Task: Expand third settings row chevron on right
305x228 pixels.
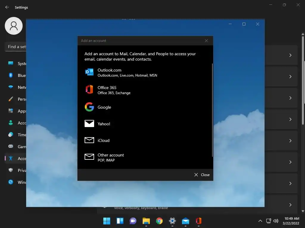Action: [290, 98]
